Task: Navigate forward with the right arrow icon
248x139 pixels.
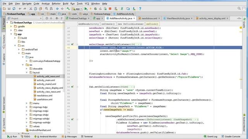Action: tap(62, 8)
